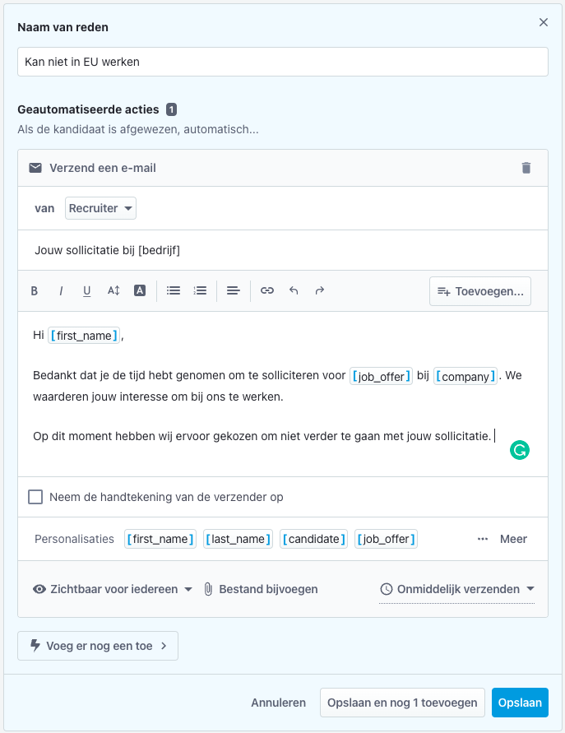Undo the last edit
The image size is (565, 733).
pyautogui.click(x=293, y=290)
